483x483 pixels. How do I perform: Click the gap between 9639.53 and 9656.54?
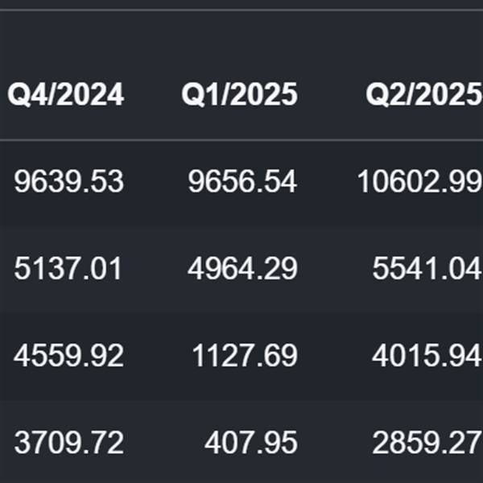pos(156,181)
